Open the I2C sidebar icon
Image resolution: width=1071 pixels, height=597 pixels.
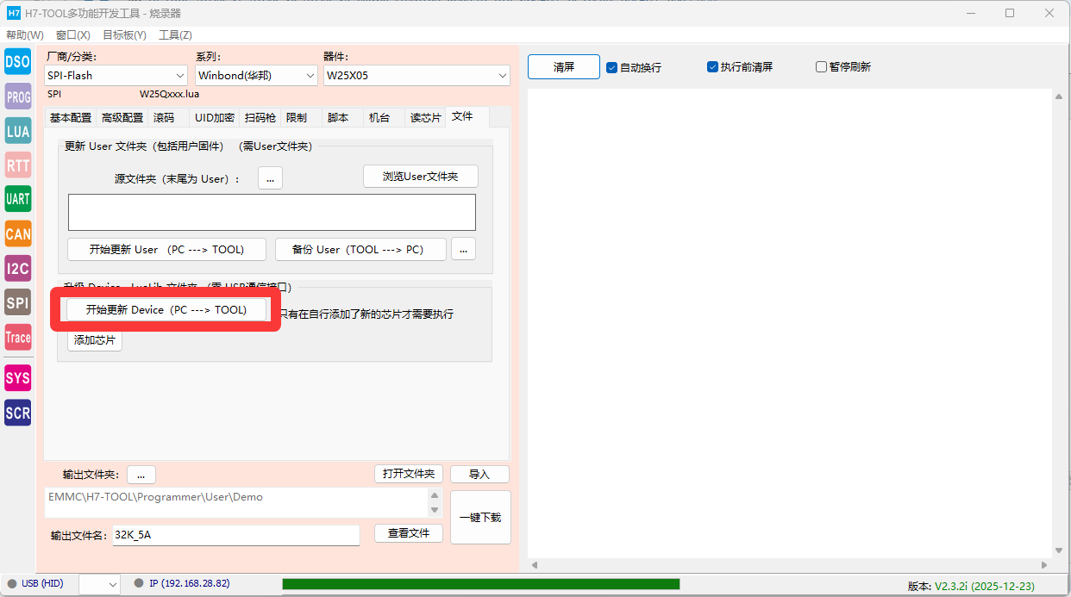tap(17, 268)
